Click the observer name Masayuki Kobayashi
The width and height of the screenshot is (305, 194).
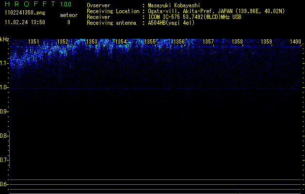pos(174,5)
